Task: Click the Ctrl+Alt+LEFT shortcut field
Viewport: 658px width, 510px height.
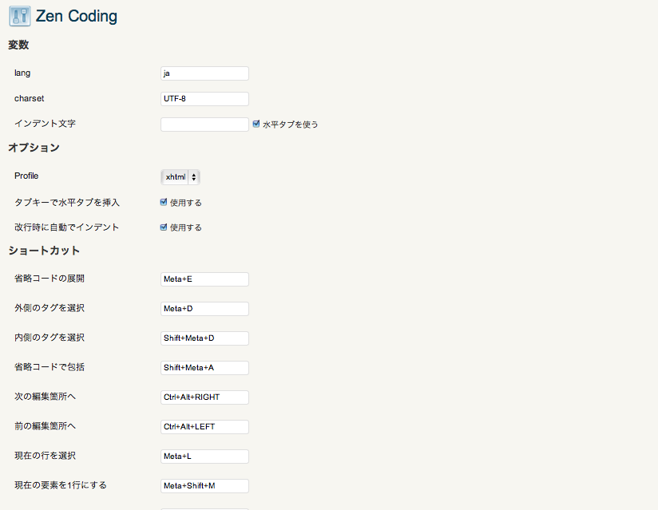Action: tap(204, 427)
